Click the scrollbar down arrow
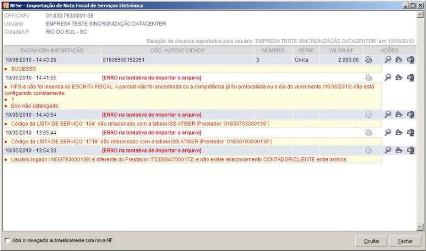Screen dimensions: 426x251 click(420, 227)
